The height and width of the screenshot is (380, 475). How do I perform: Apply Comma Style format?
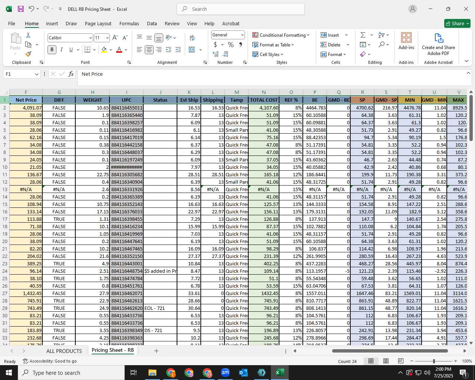[240, 45]
